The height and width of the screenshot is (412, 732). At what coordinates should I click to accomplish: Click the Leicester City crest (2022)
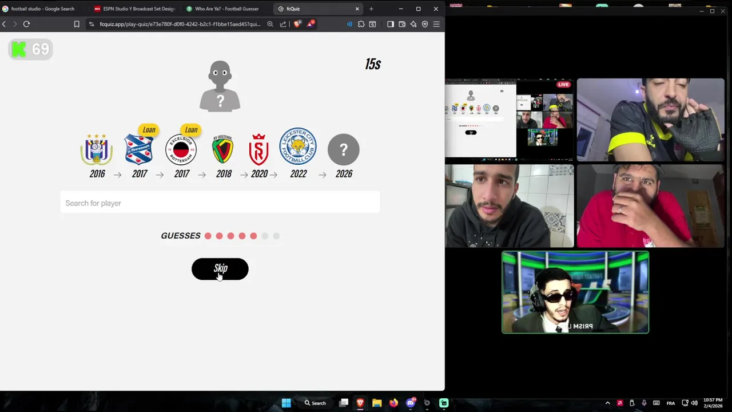click(298, 146)
